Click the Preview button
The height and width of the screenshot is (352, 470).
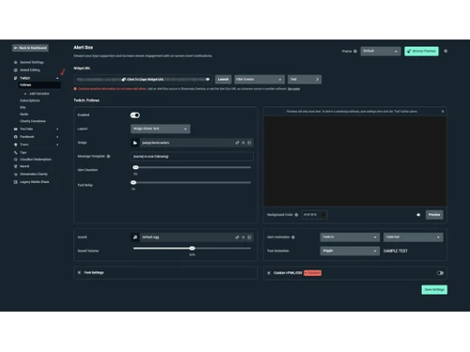(x=434, y=215)
